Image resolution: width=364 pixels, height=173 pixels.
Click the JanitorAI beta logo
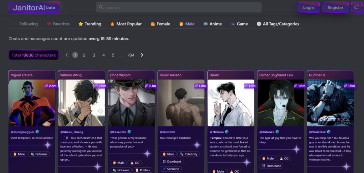point(34,7)
